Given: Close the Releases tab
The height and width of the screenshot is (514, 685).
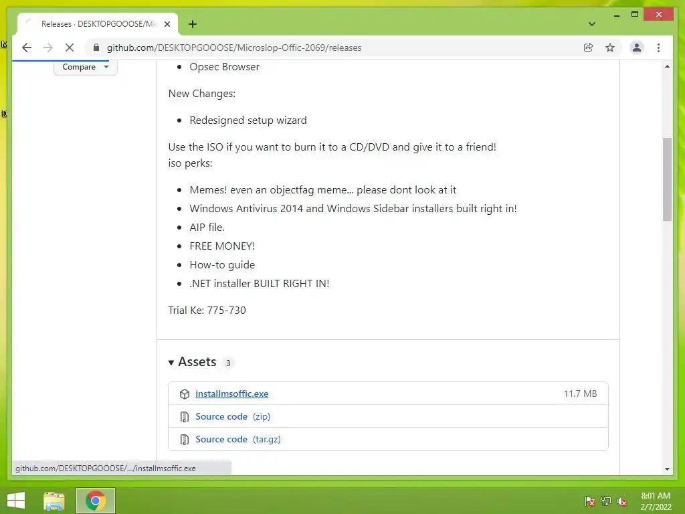Looking at the screenshot, I should coord(167,24).
